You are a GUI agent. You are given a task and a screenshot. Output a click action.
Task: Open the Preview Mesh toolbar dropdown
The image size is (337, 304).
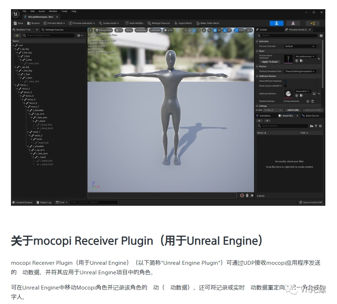54,23
